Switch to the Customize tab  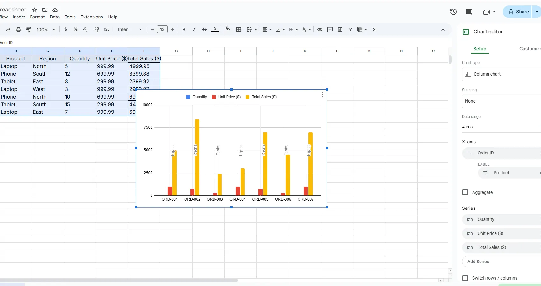tap(530, 49)
